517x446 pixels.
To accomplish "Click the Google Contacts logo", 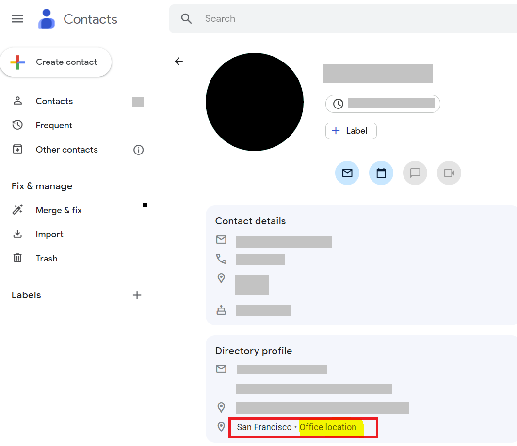I will (47, 19).
